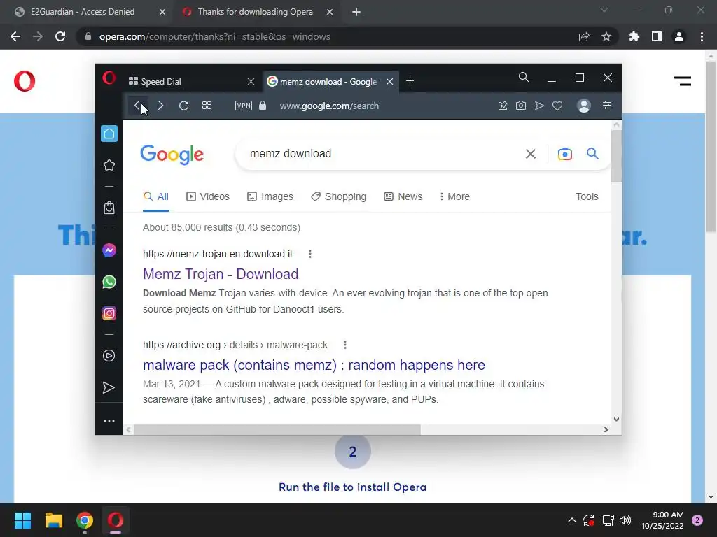Viewport: 717px width, 537px height.
Task: Go forward in Opera browser navigation
Action: point(160,106)
